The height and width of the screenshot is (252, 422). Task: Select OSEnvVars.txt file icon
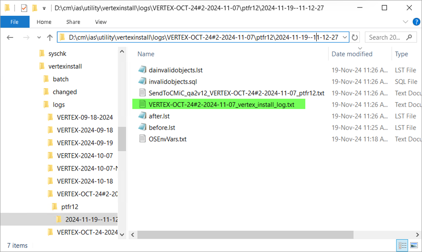(x=142, y=139)
